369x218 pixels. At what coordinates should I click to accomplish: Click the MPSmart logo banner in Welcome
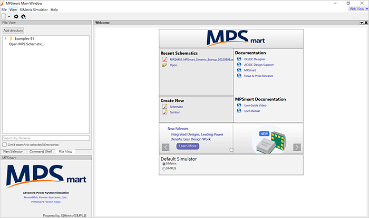pyautogui.click(x=231, y=39)
